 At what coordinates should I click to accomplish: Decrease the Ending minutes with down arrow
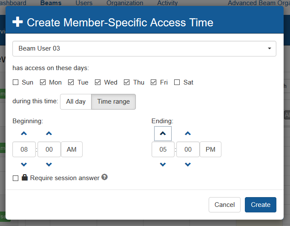pyautogui.click(x=188, y=164)
